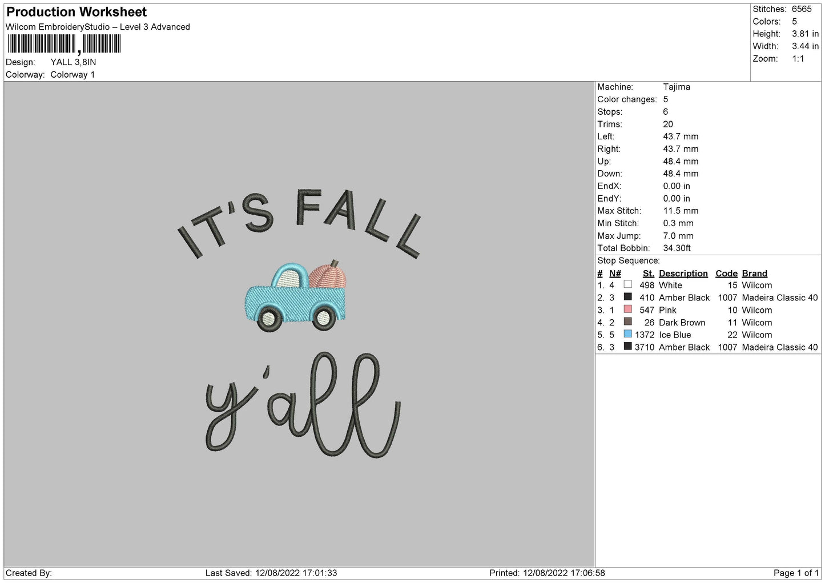Click the code "22" in Ice Blue row
This screenshot has height=583, width=825.
click(733, 335)
